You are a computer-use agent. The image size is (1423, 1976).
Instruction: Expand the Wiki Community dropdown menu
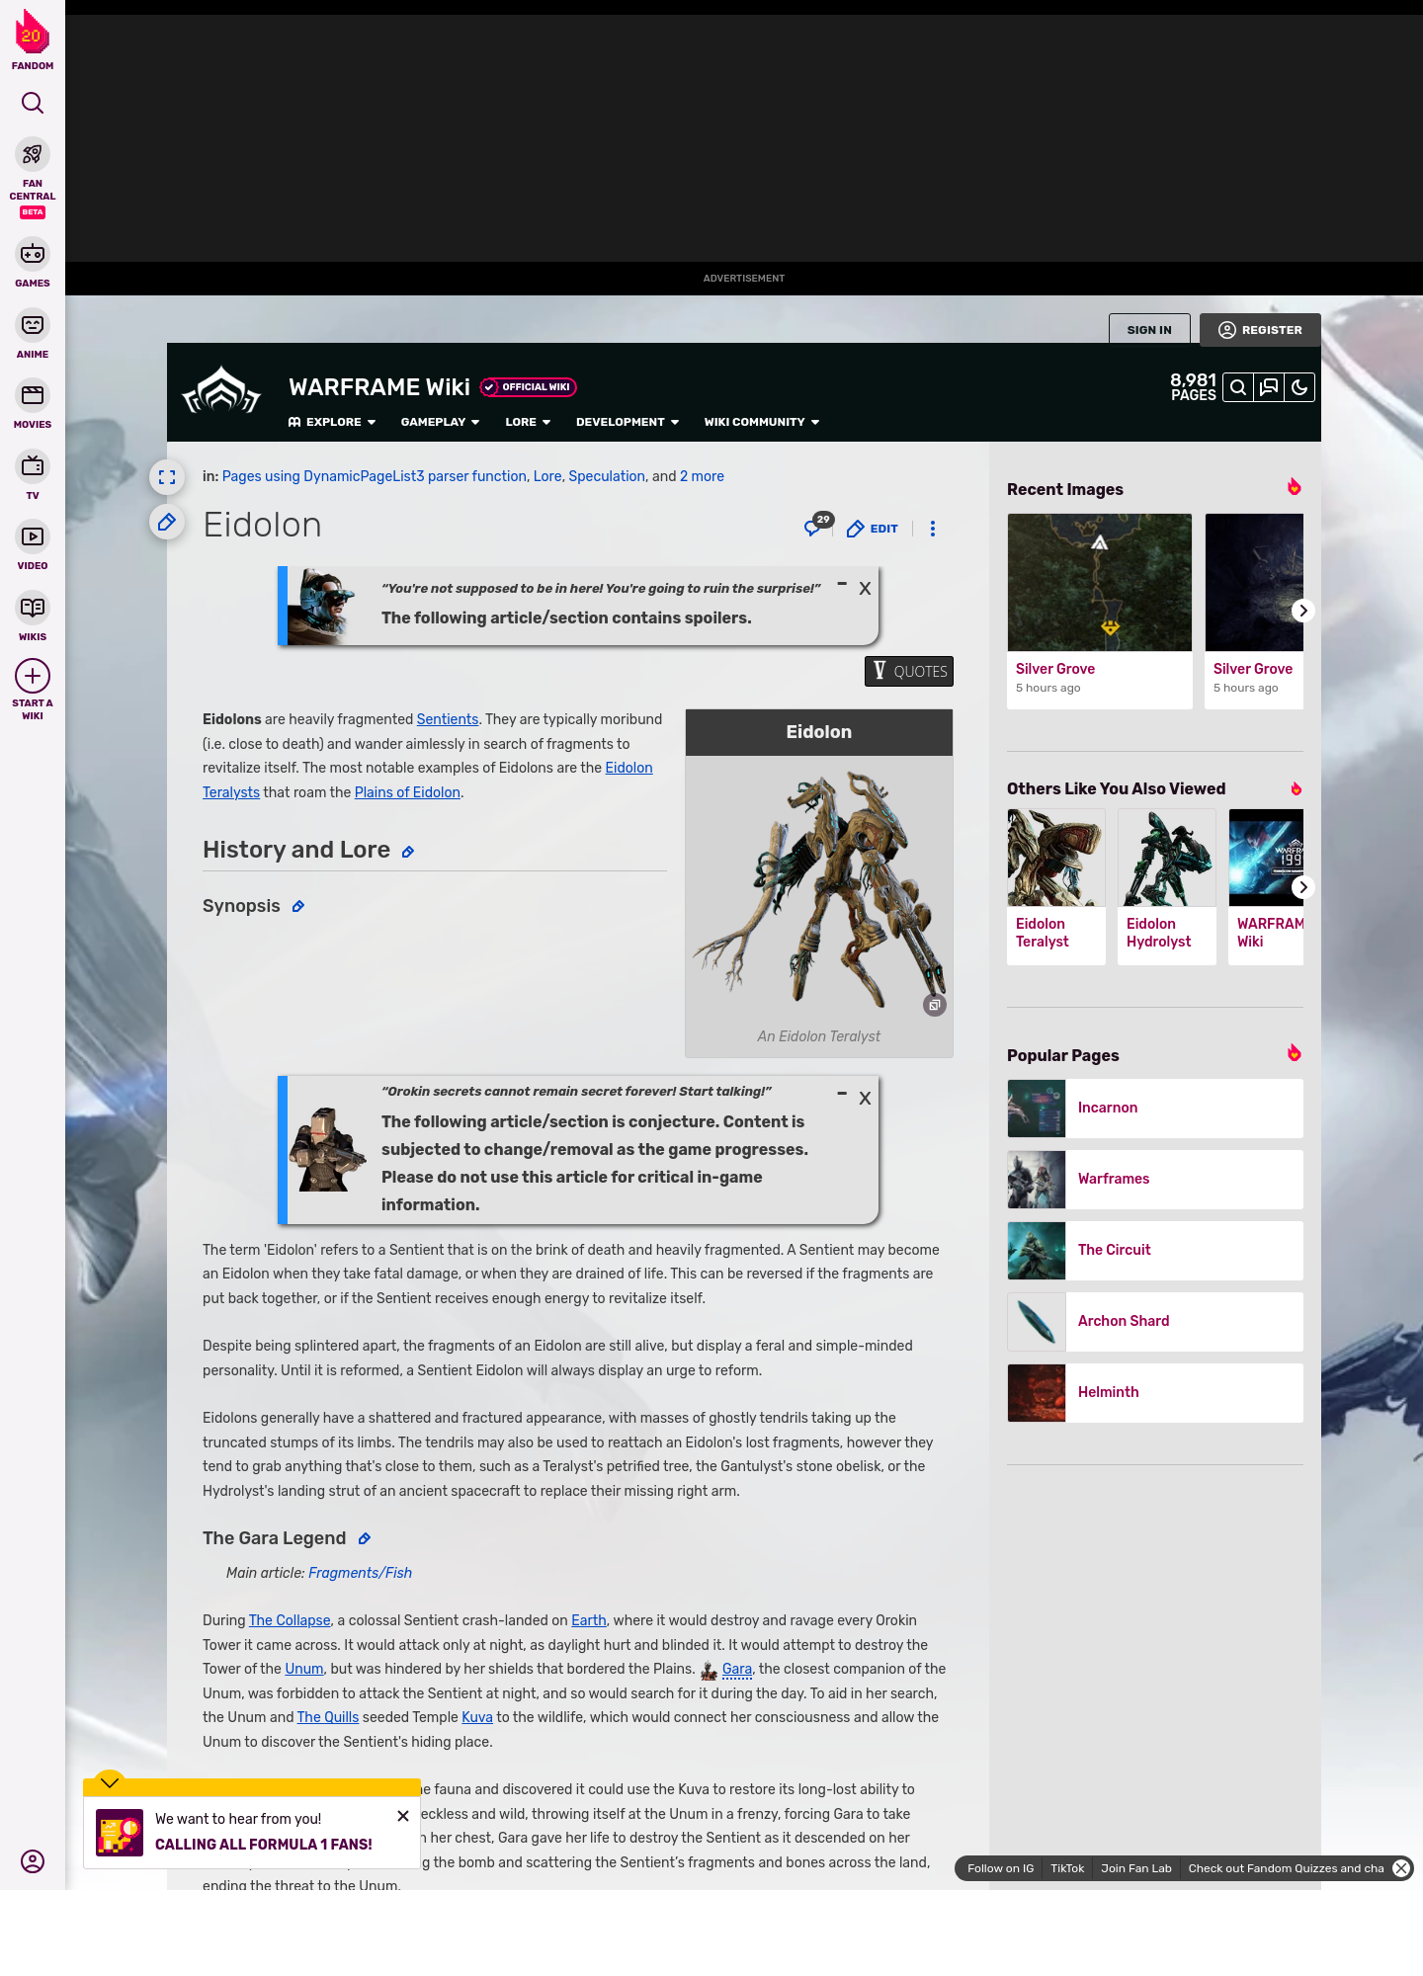pos(762,422)
